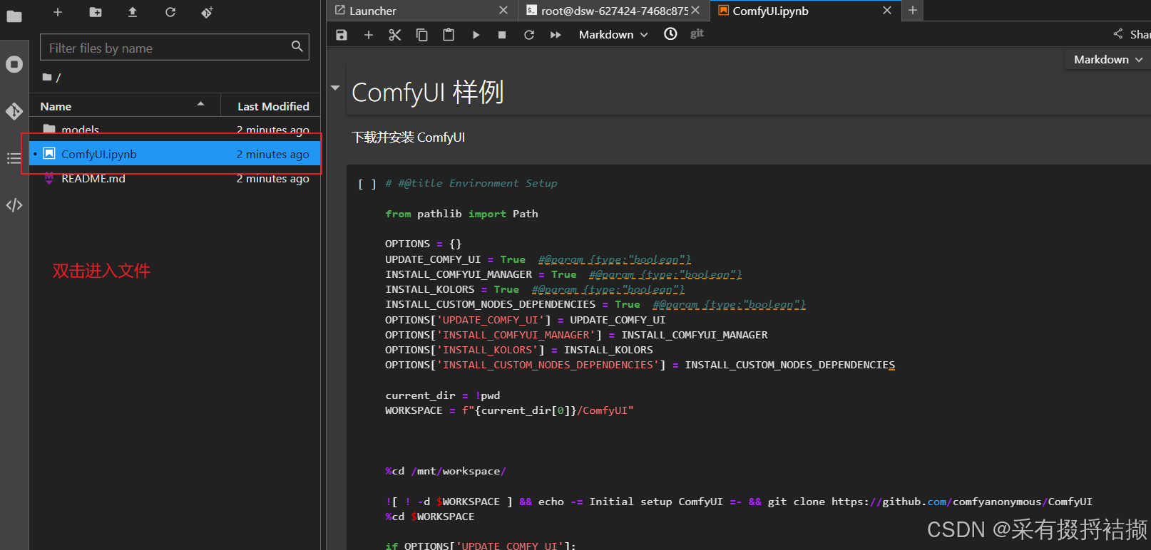This screenshot has height=550, width=1151.
Task: Click the '#@title Environment Setup' comment line
Action: (x=471, y=183)
